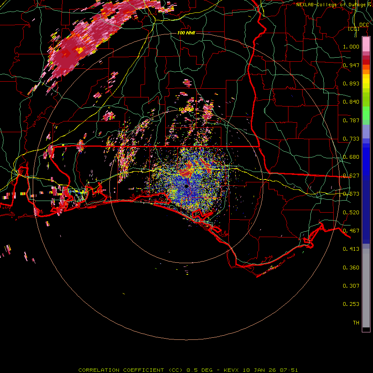Click the 0.627 color scale label
Screen dimensions: 373x373
point(351,176)
